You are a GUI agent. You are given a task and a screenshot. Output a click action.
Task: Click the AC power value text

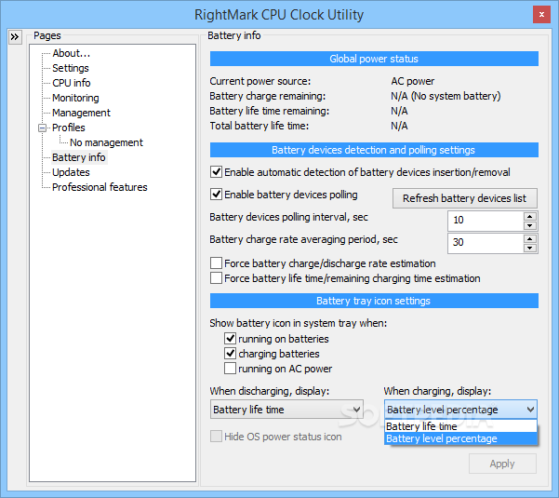click(x=412, y=81)
